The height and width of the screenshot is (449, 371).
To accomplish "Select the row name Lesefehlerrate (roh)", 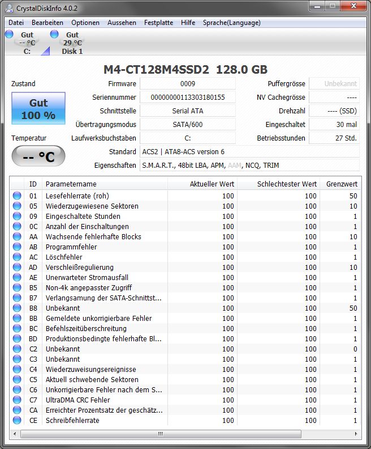I will point(77,196).
